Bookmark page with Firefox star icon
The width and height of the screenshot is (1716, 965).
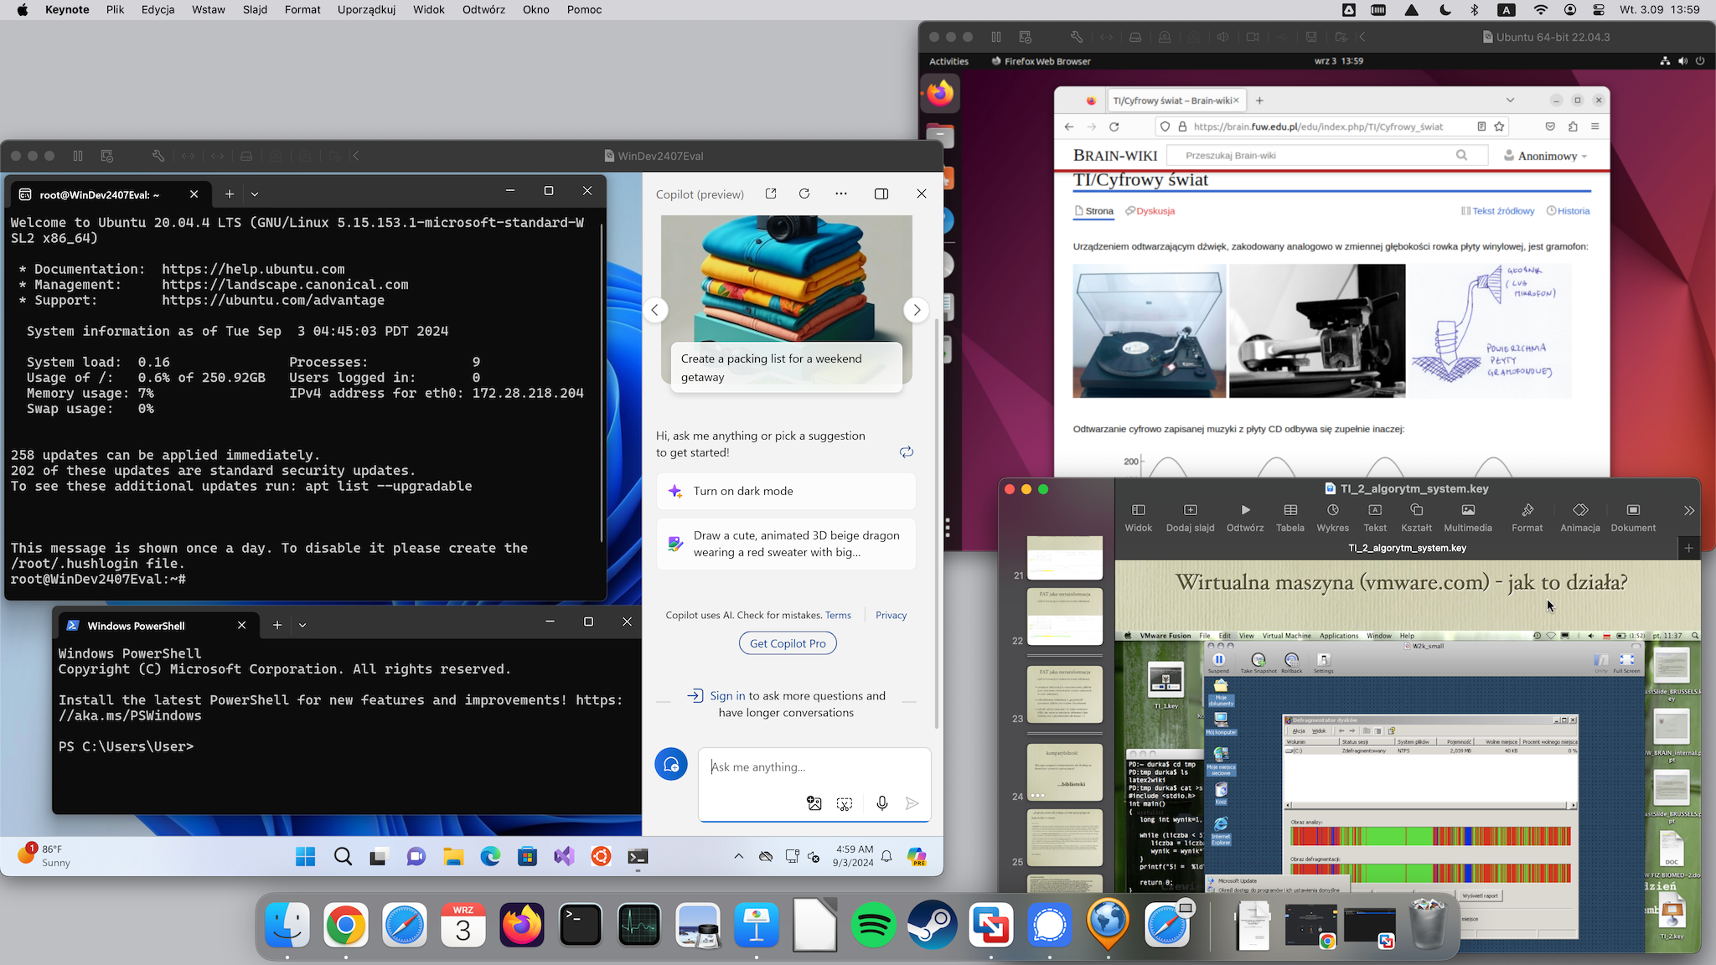(1499, 126)
